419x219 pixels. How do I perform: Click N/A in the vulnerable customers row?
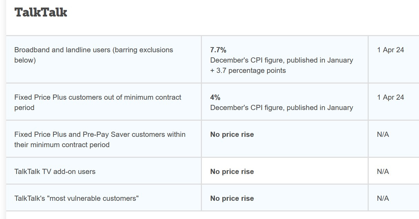pos(383,198)
